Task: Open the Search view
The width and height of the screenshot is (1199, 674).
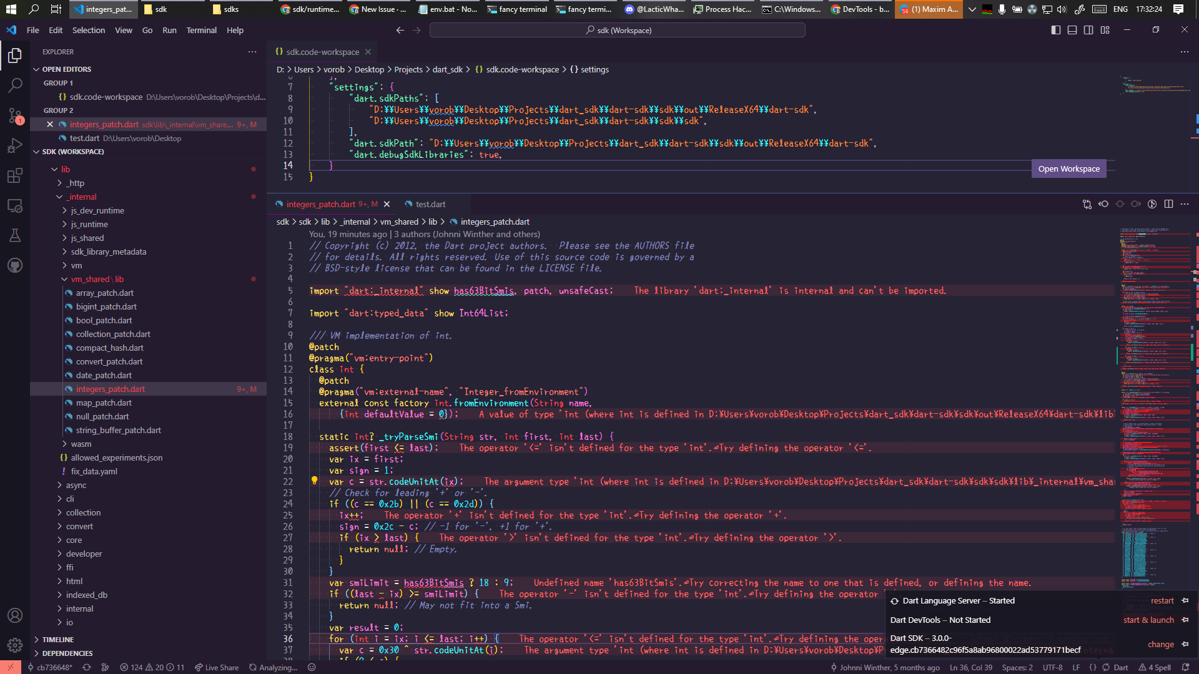Action: pos(15,85)
